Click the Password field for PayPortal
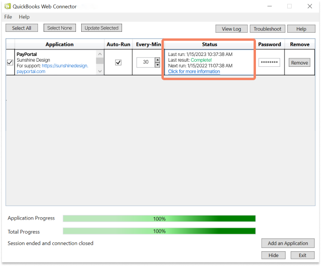This screenshot has height=266, width=321. 269,63
